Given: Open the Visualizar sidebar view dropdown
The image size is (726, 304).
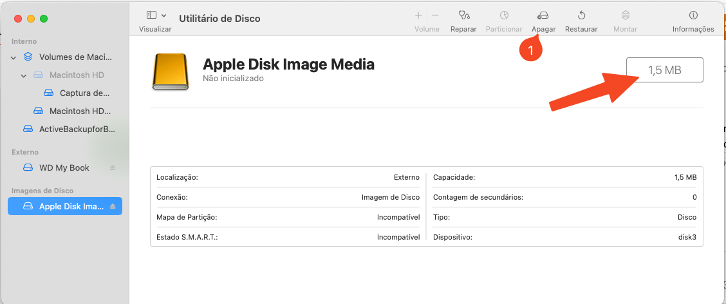Looking at the screenshot, I should tap(156, 15).
